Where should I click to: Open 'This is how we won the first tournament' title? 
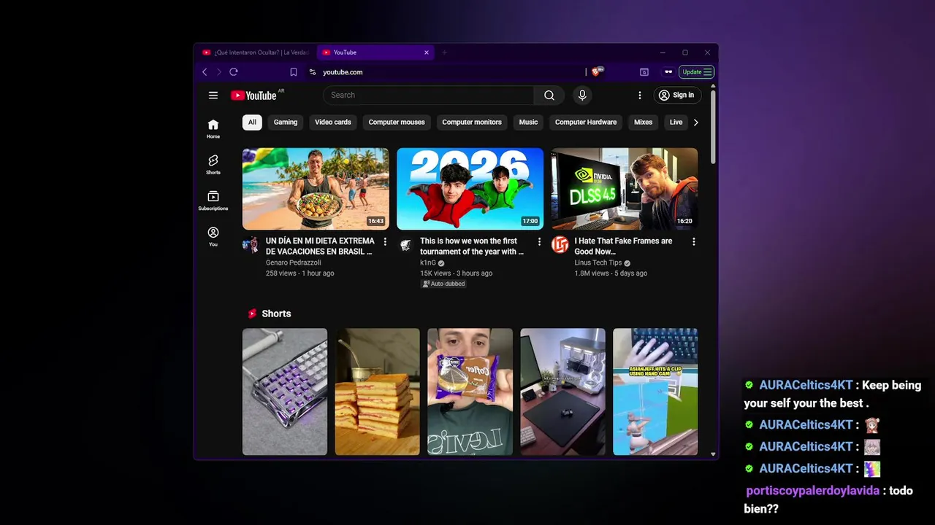[x=472, y=246]
